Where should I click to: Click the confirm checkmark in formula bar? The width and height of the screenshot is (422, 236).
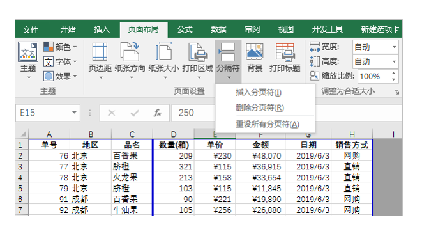[x=134, y=113]
